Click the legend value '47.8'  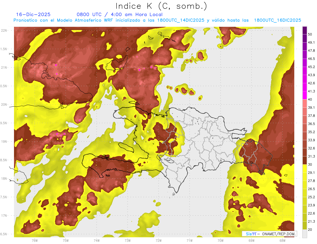pyautogui.click(x=311, y=51)
